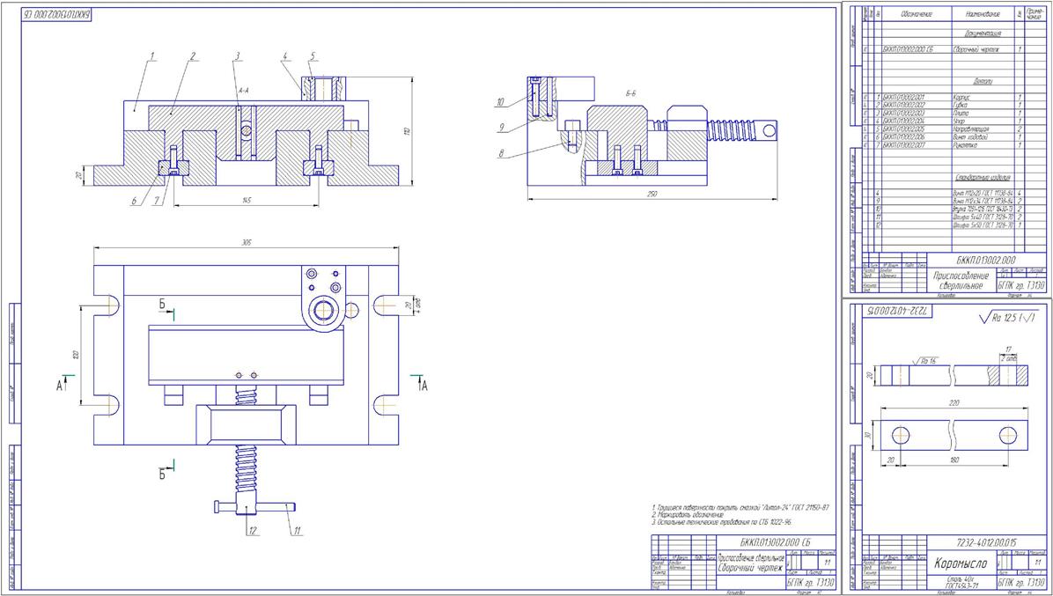The image size is (1053, 596).
Task: Select designation БККП.013002.001 in specification
Action: (903, 98)
